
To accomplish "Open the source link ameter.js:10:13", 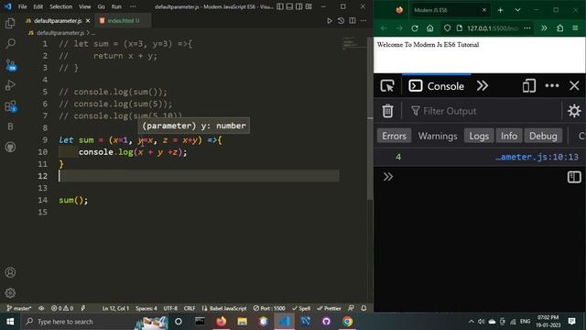I will point(537,157).
